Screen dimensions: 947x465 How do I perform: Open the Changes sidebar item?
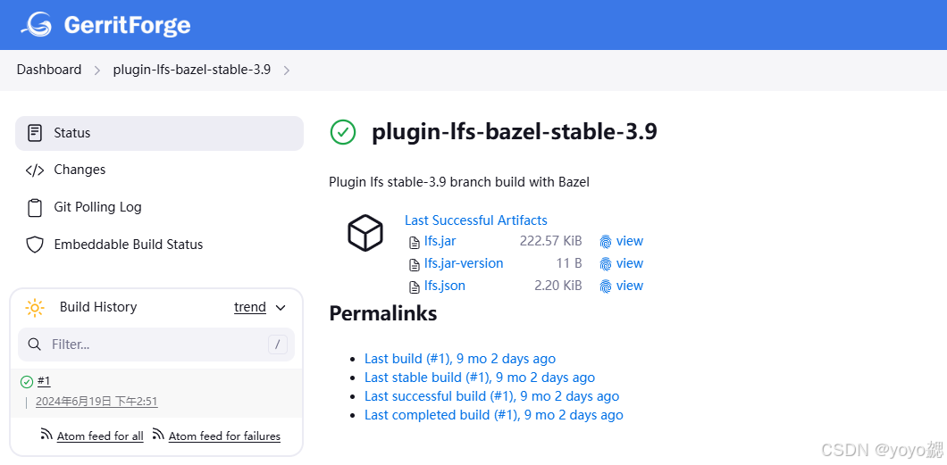tap(159, 170)
